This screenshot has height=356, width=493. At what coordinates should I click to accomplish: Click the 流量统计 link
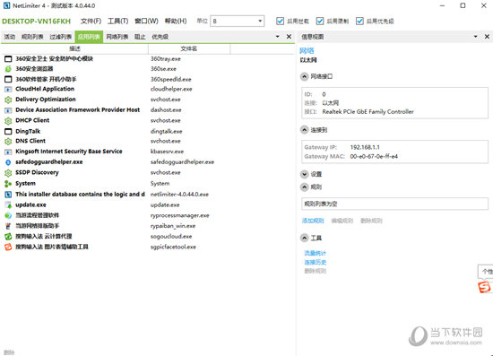tap(315, 253)
